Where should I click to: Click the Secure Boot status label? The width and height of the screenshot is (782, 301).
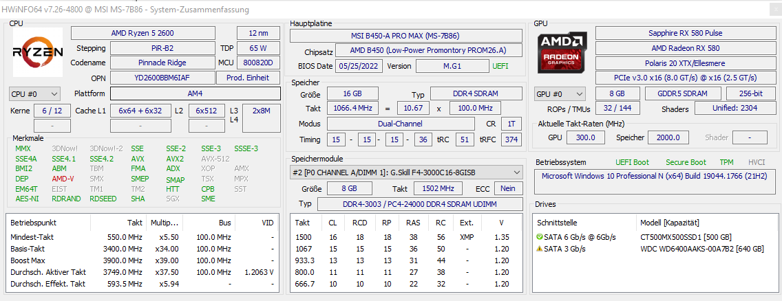[x=686, y=163]
